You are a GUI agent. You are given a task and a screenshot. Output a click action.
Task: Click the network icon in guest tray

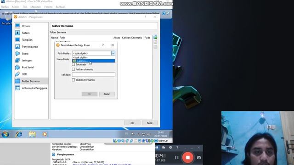[x=143, y=134]
